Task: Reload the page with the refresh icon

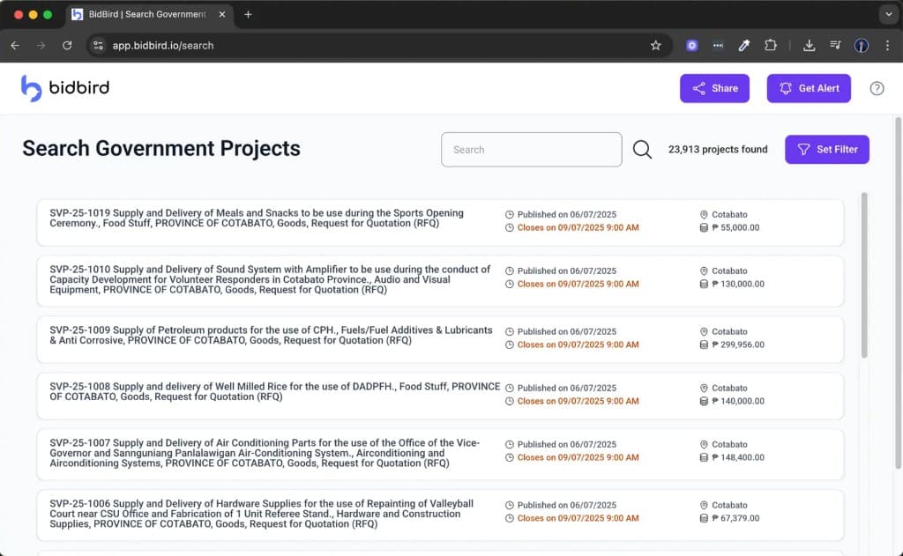Action: tap(68, 45)
